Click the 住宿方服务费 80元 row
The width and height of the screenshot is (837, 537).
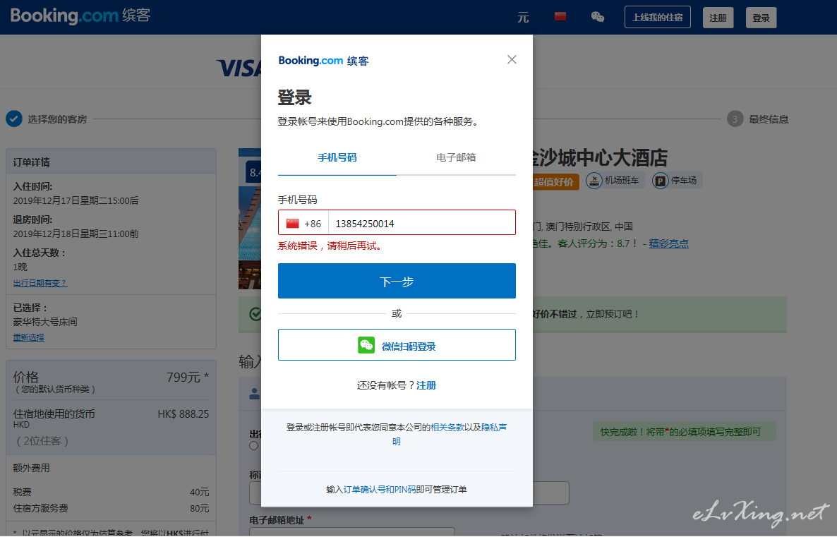tap(111, 509)
